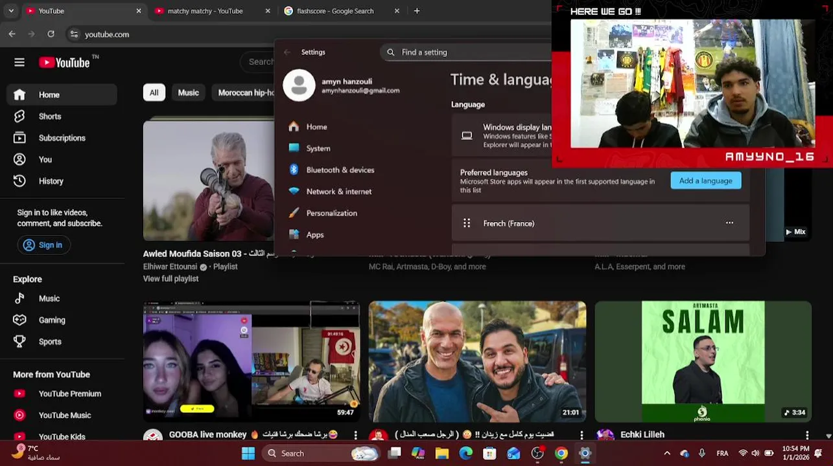
Task: Open Outlook mail from taskbar
Action: pos(513,454)
